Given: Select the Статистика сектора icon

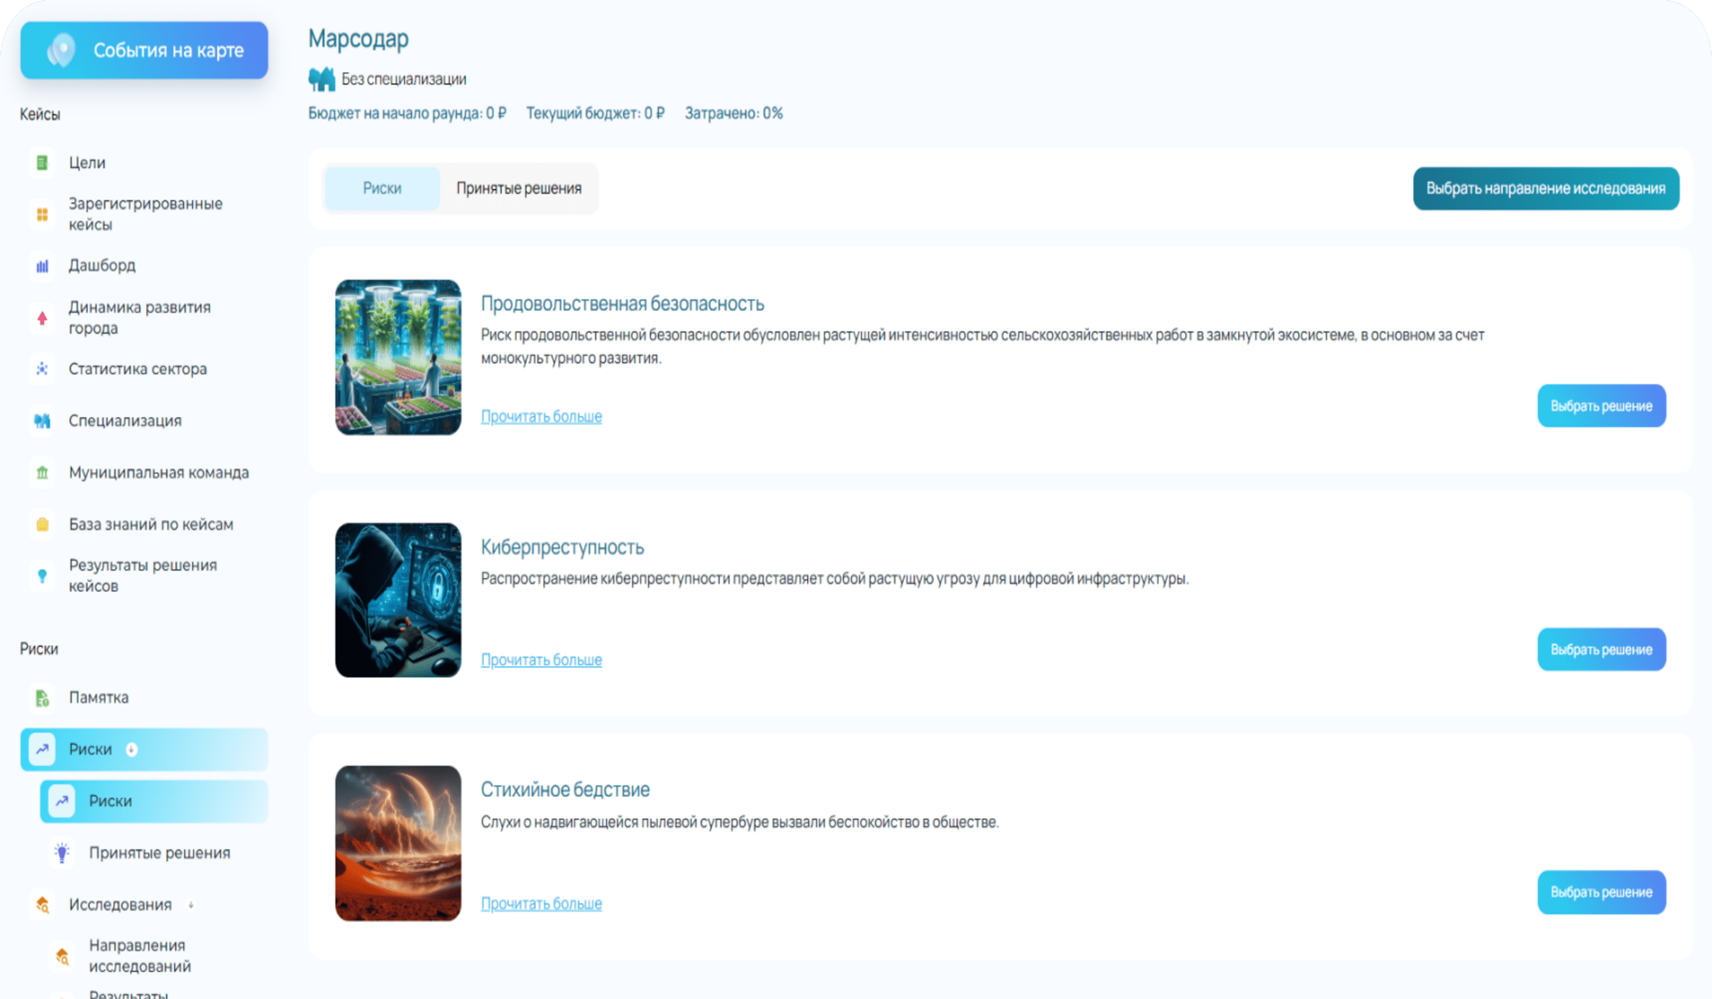Looking at the screenshot, I should (42, 369).
